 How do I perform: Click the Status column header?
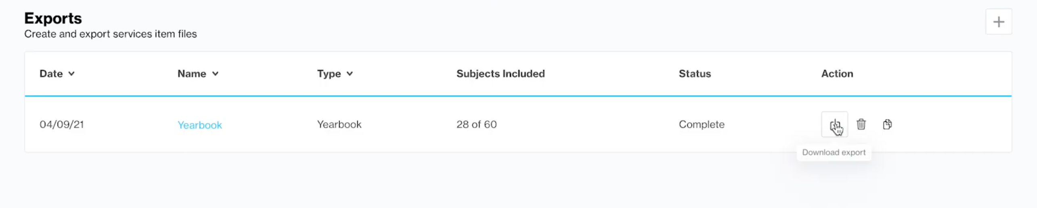click(x=695, y=74)
